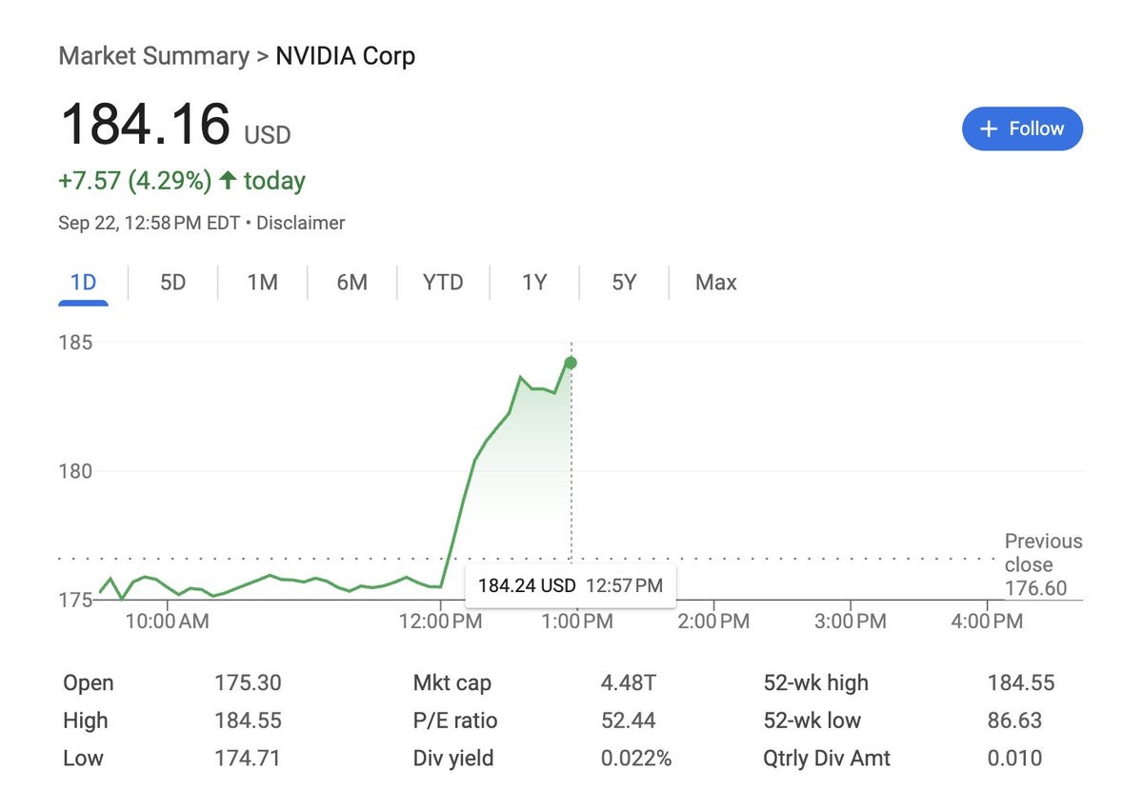Select the YTD range tab
The width and height of the screenshot is (1143, 790).
point(443,283)
